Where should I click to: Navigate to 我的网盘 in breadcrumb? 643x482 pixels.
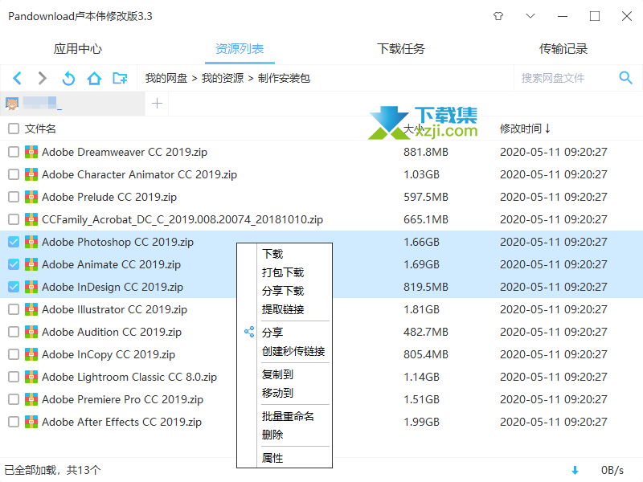point(166,78)
